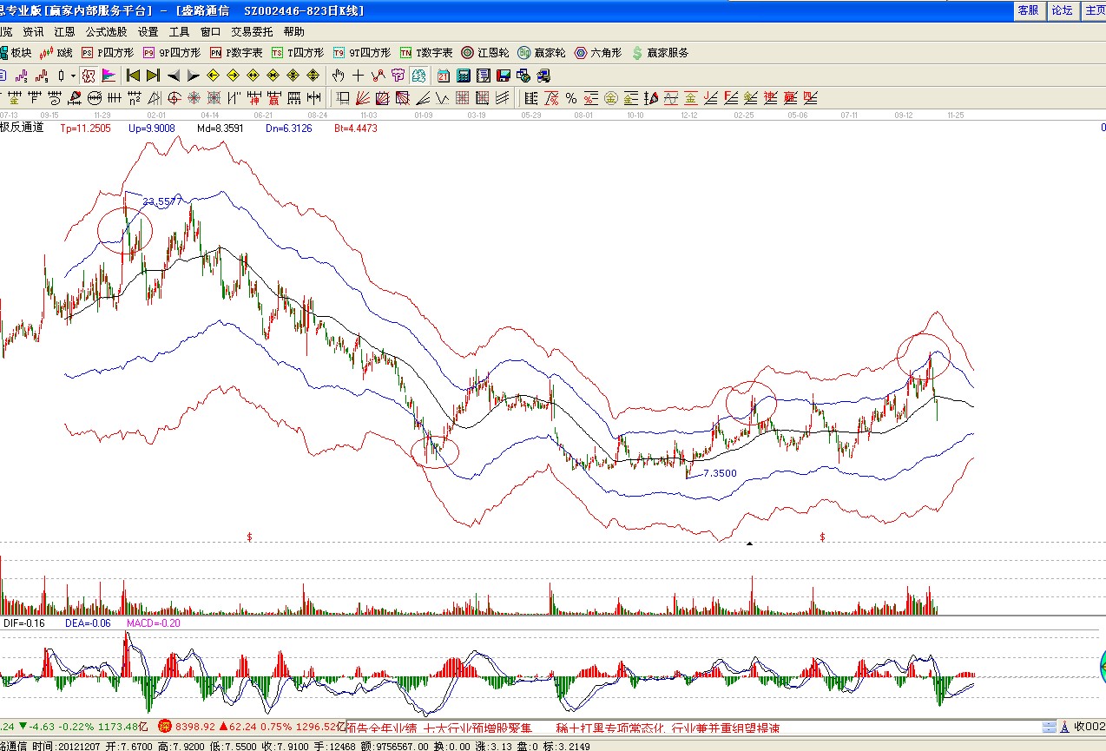Open the calendar tool in the toolbar
This screenshot has height=751, width=1106.
click(442, 76)
